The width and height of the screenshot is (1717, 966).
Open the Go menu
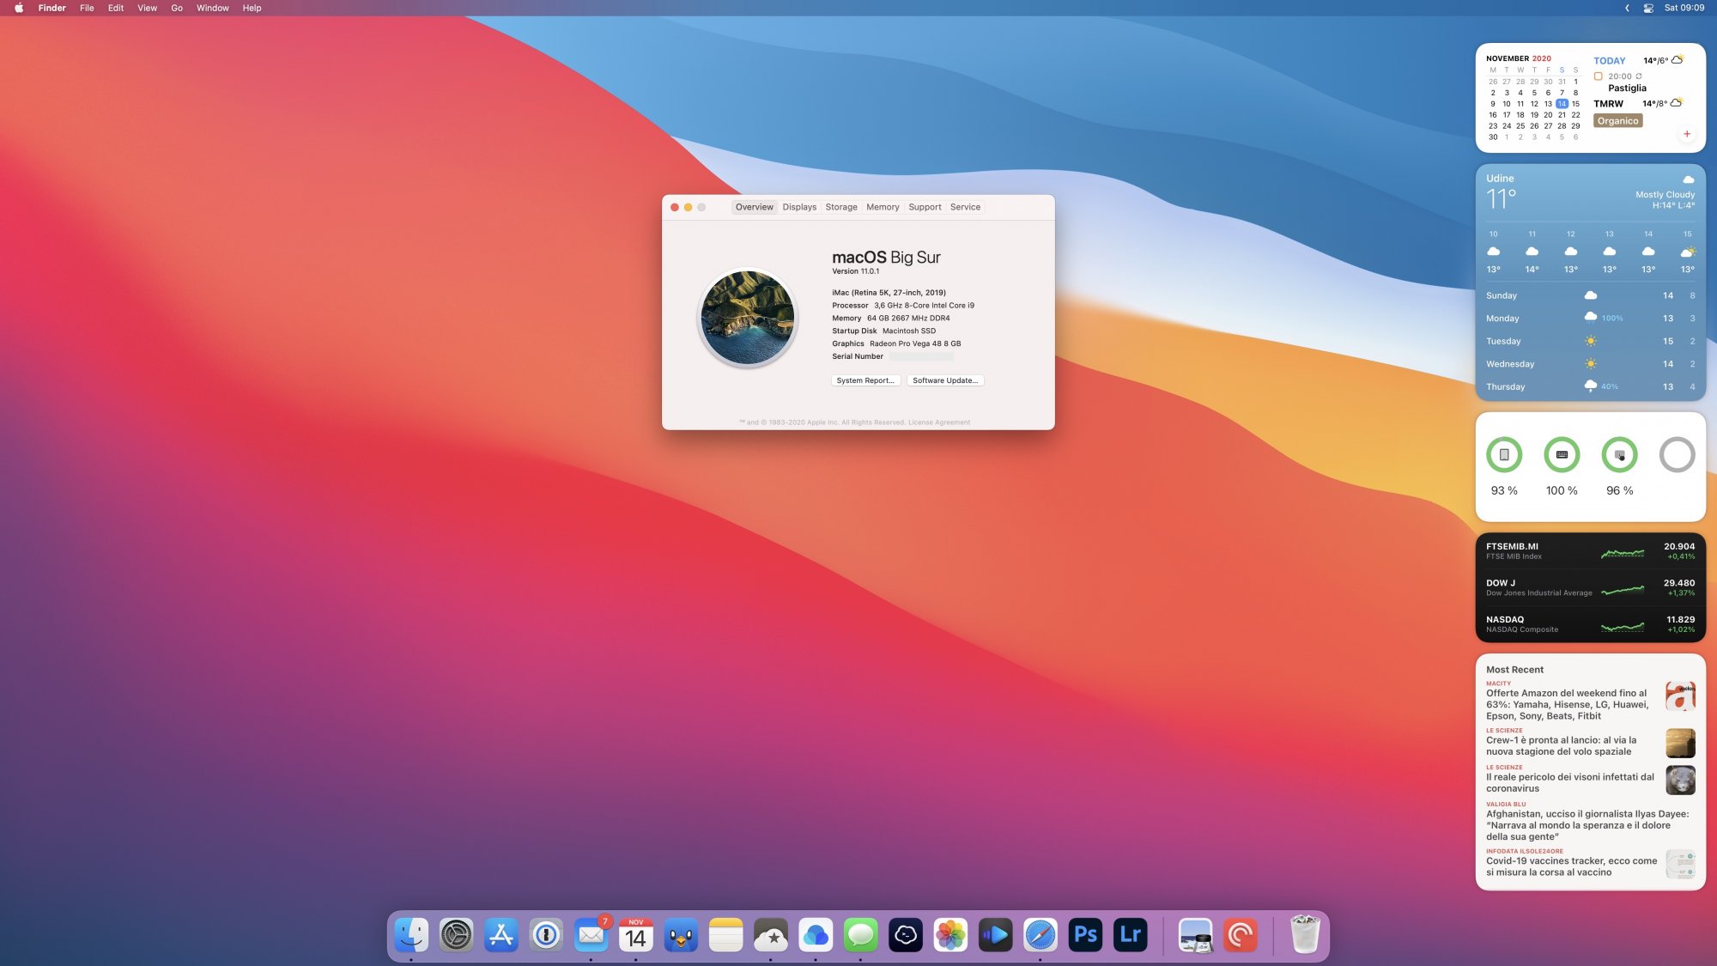pos(177,8)
